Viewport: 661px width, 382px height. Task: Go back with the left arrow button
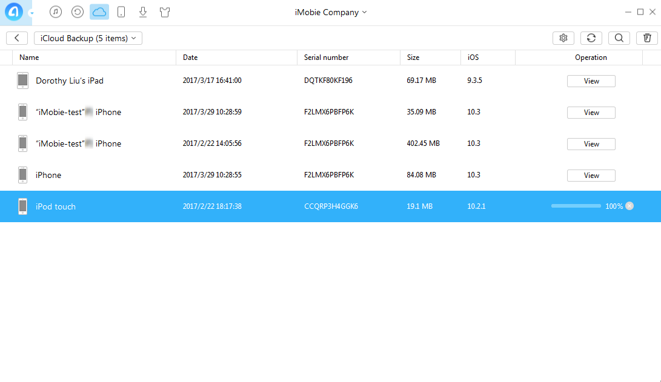coord(17,38)
